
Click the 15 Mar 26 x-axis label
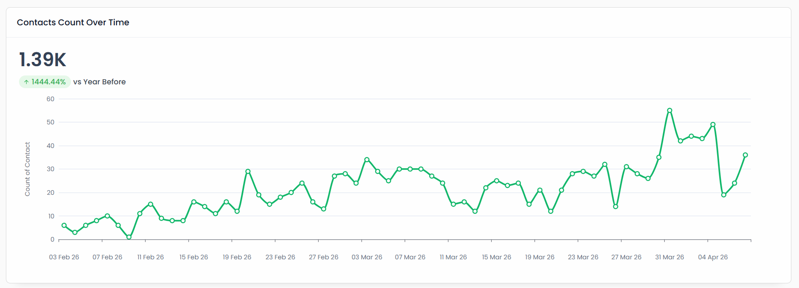[496, 257]
